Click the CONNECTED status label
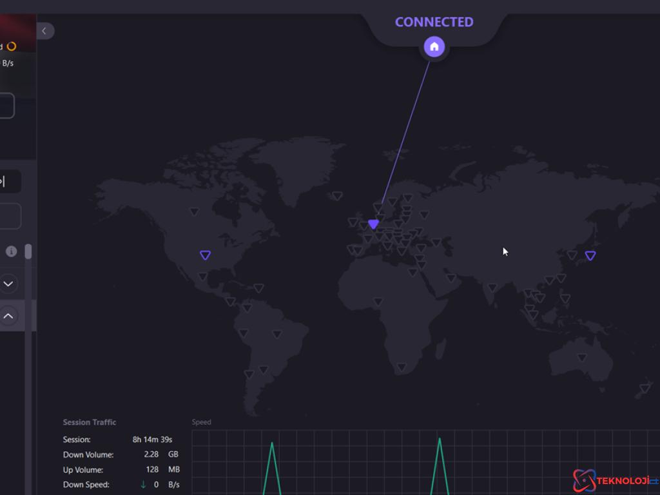Image resolution: width=660 pixels, height=495 pixels. [x=434, y=22]
